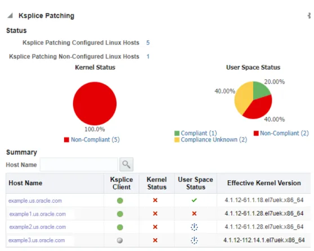314x251 pixels.
Task: Click the left 40.00% label beside yellow slice
Action: point(225,91)
